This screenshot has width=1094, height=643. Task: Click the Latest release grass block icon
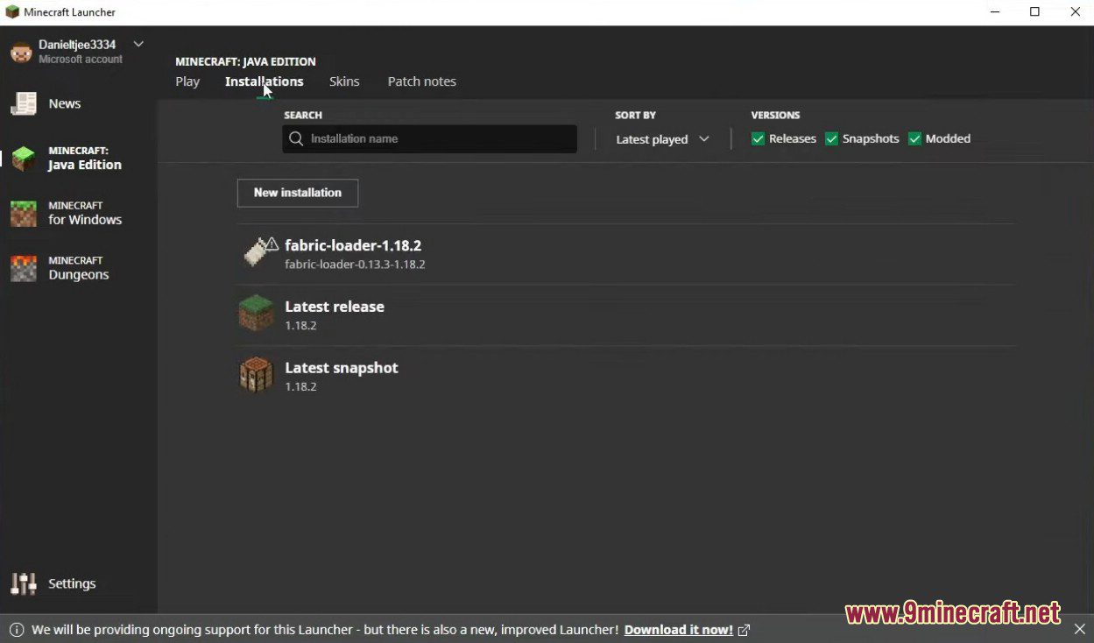pos(256,314)
